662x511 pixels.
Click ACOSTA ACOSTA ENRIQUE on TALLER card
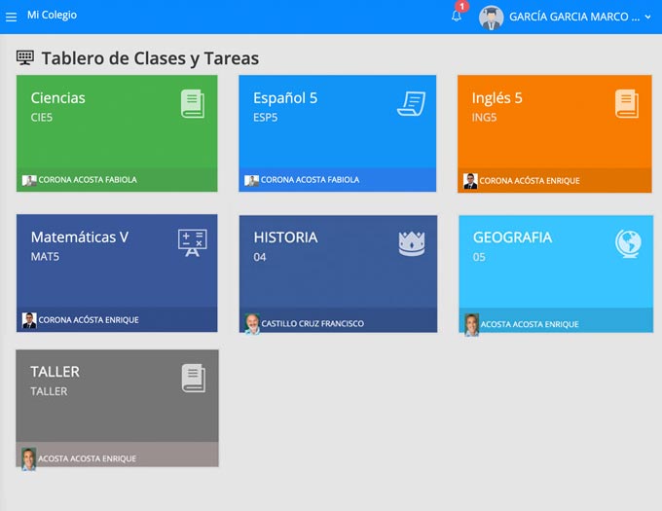87,458
